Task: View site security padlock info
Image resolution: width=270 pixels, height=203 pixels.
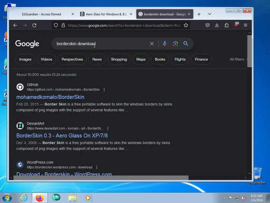Action: point(63,25)
